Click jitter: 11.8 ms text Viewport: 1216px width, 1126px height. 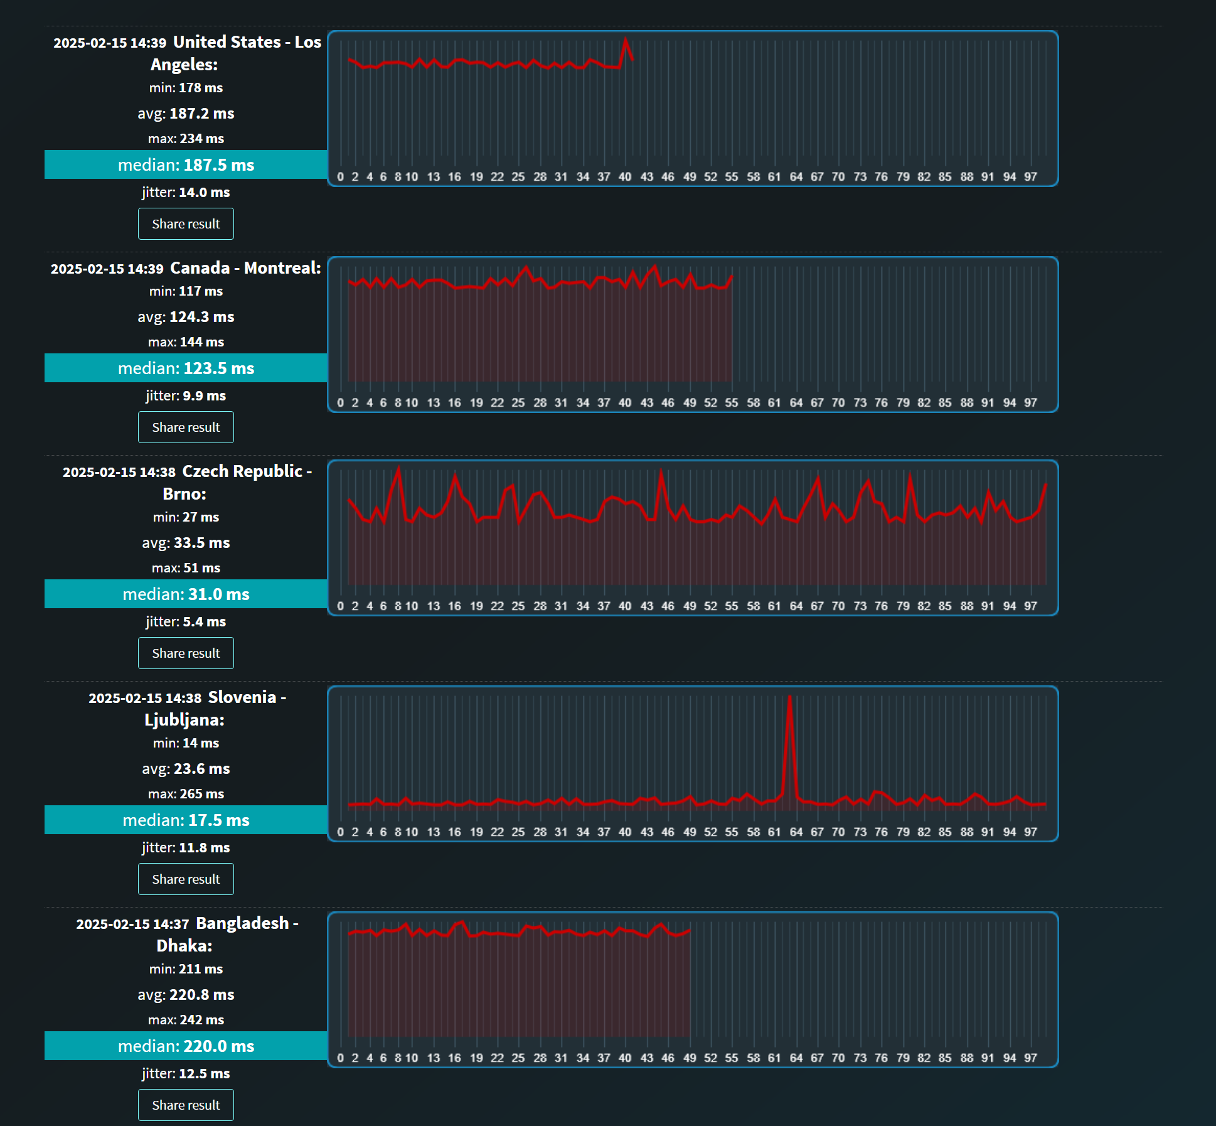(x=186, y=848)
